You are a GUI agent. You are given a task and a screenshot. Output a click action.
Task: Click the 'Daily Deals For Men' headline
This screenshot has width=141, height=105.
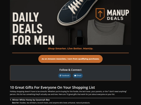click(33, 29)
